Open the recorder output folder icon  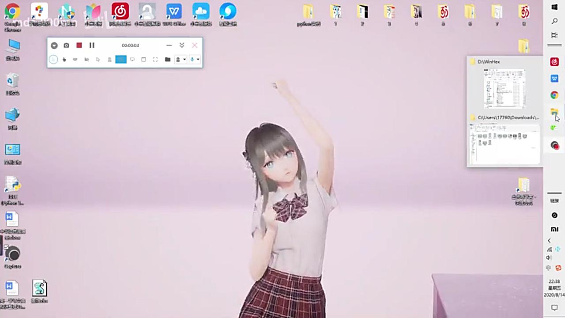pyautogui.click(x=168, y=59)
